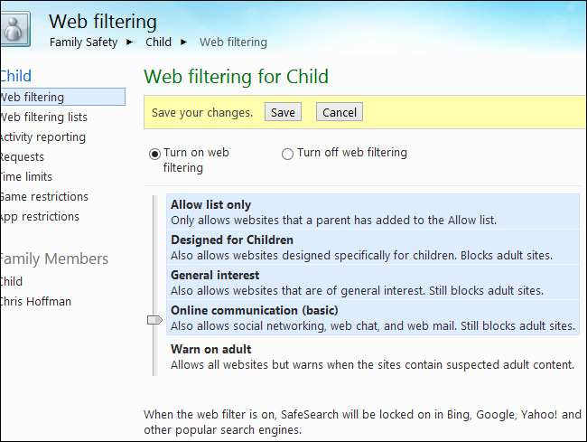Open Web filtering lists in sidebar
Image resolution: width=587 pixels, height=442 pixels.
click(44, 118)
